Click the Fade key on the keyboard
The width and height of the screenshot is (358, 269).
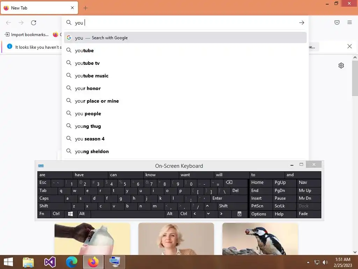pyautogui.click(x=309, y=214)
